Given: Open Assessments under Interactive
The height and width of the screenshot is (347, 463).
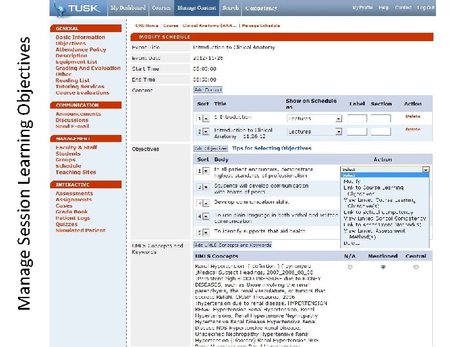Looking at the screenshot, I should point(74,193).
